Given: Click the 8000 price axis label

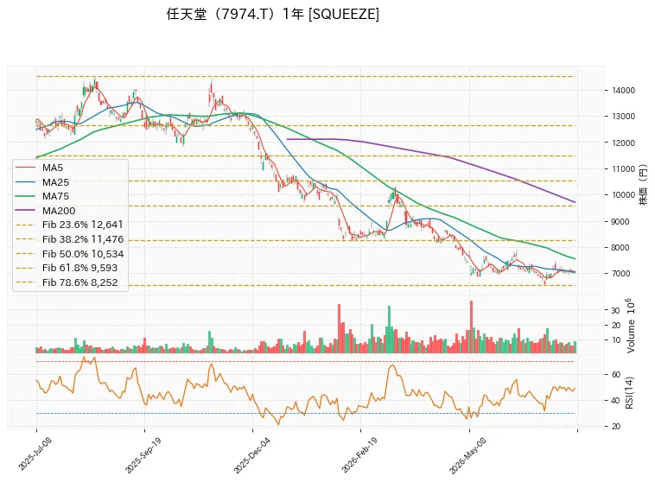Looking at the screenshot, I should (x=620, y=247).
